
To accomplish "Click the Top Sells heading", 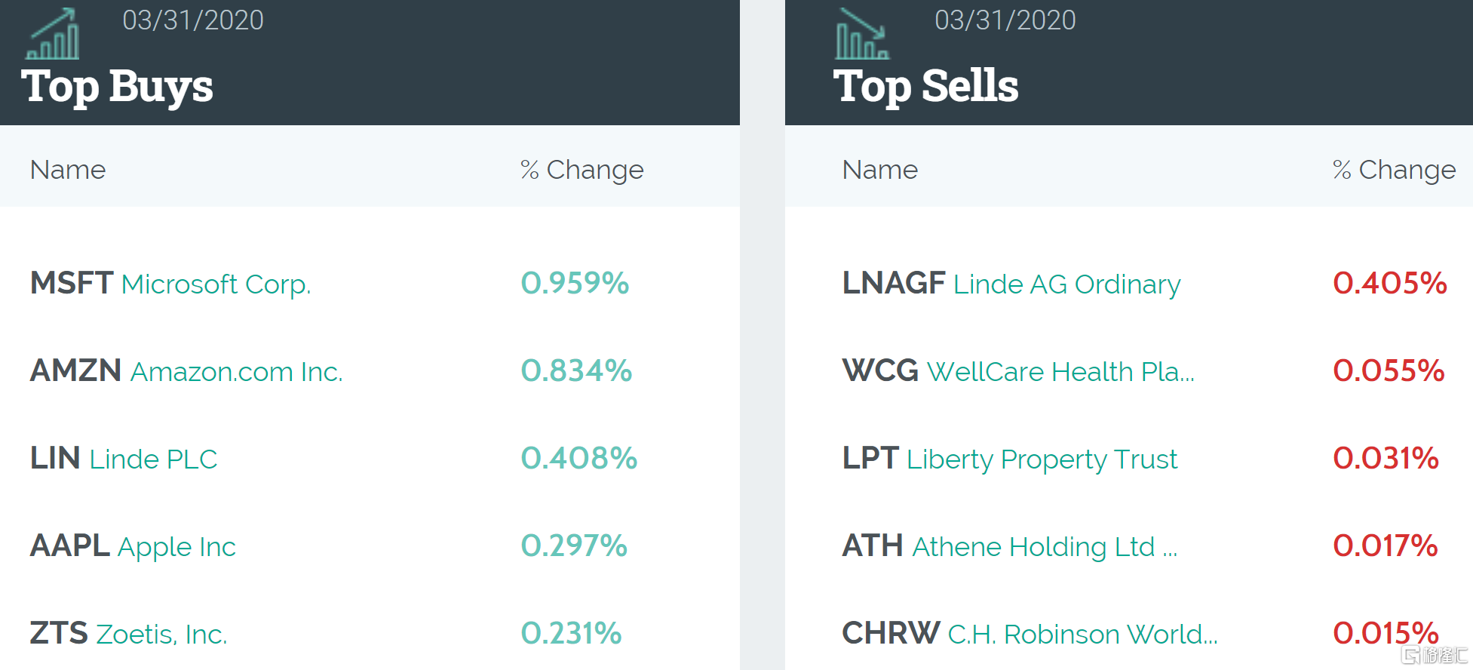I will pyautogui.click(x=925, y=86).
